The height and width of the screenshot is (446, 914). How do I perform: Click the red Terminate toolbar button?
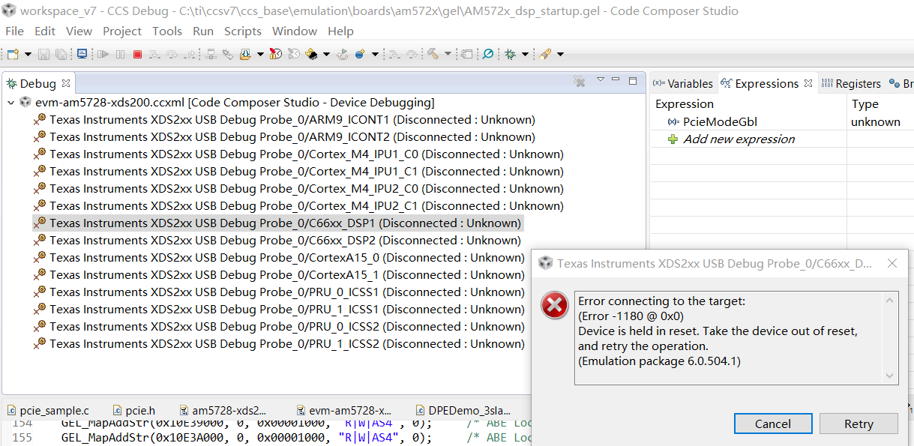click(137, 54)
